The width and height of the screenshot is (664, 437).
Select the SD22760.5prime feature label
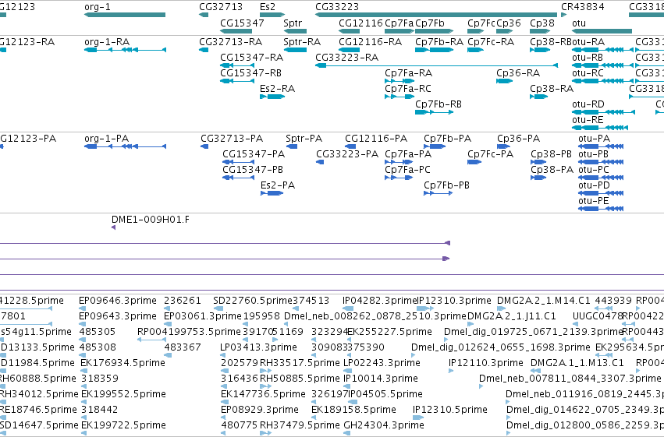point(253,301)
